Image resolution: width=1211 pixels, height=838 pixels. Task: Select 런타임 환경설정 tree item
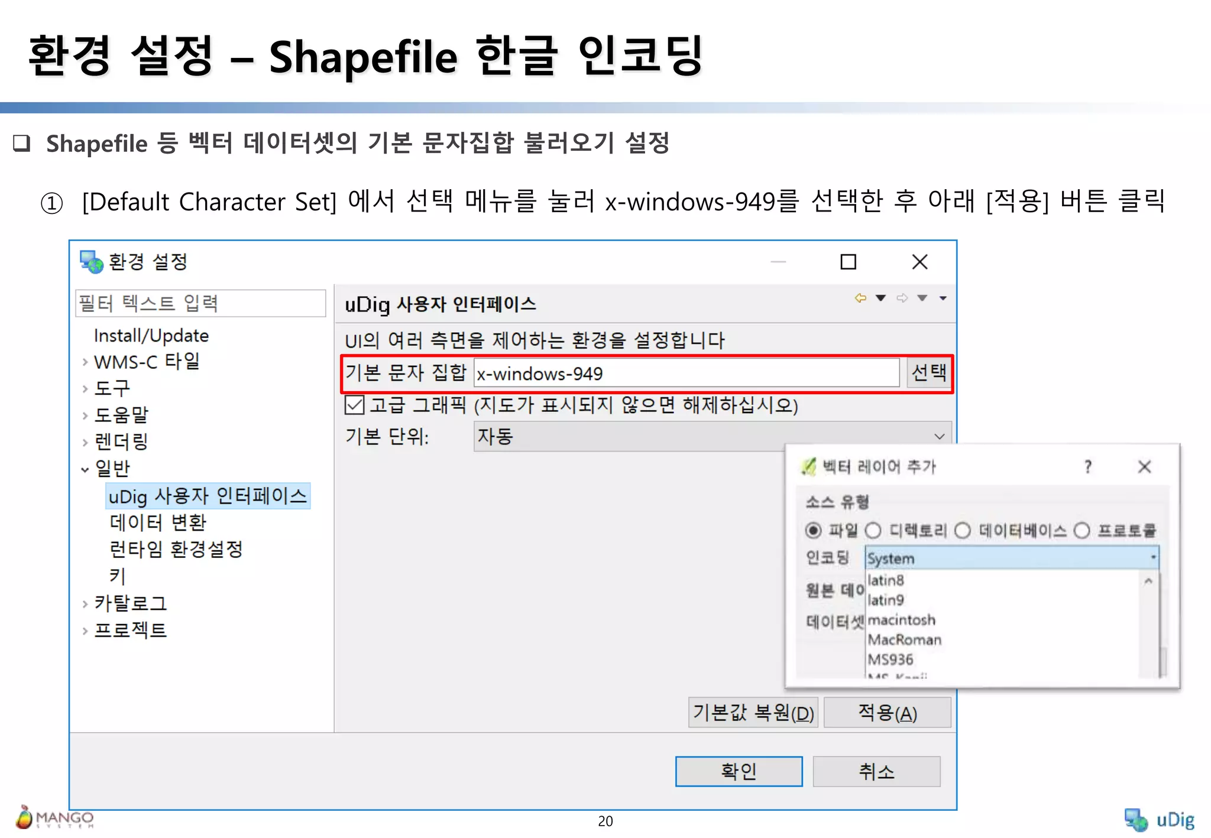(176, 550)
